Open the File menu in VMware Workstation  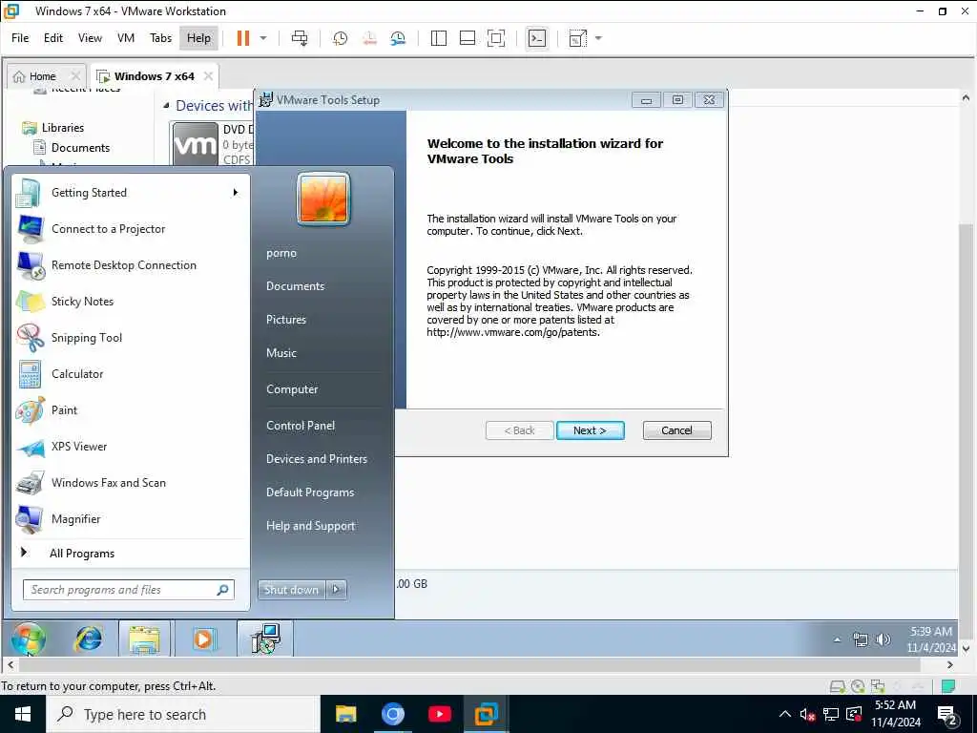20,38
